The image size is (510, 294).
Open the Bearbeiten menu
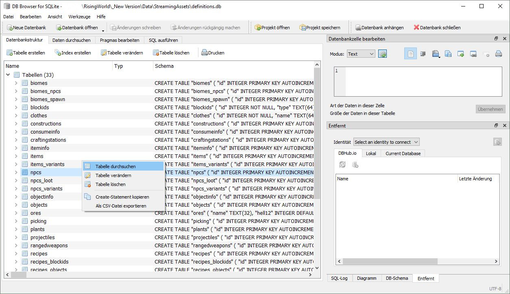(x=31, y=17)
